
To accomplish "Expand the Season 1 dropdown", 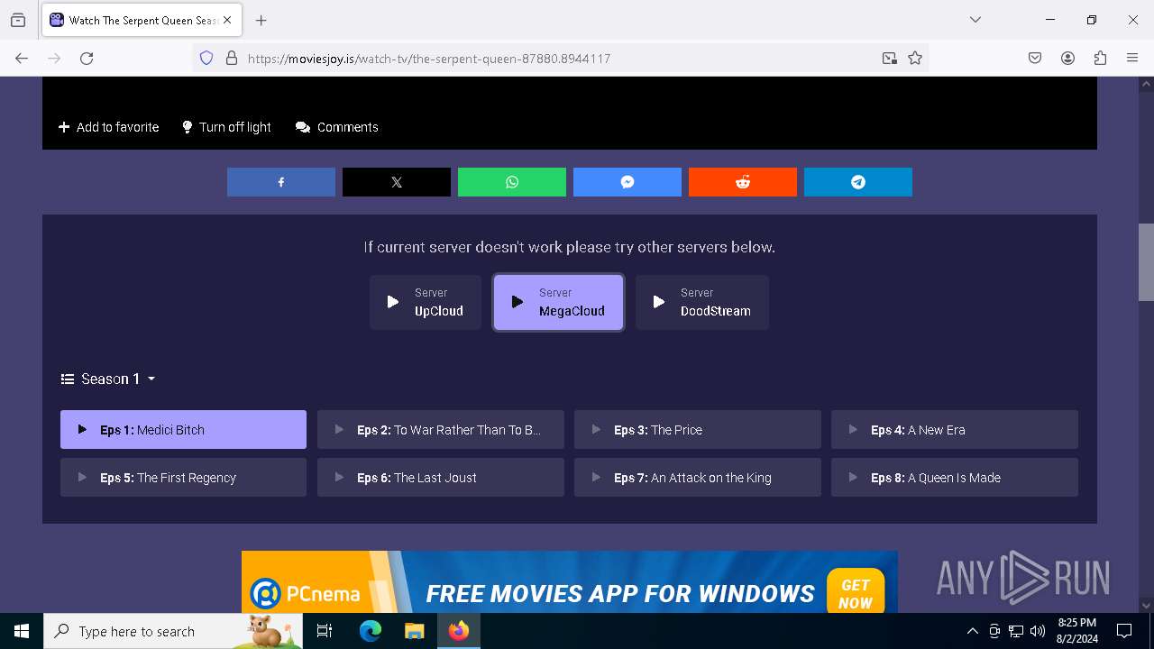I will coord(108,379).
